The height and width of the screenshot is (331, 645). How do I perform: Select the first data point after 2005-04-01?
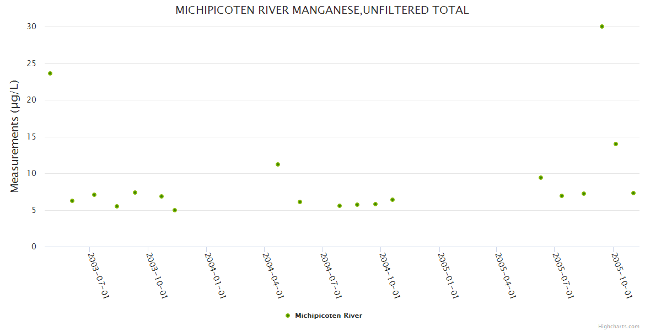[541, 178]
